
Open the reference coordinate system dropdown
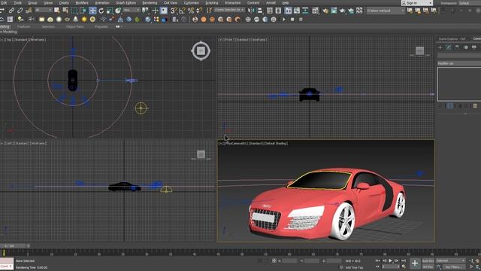click(132, 10)
